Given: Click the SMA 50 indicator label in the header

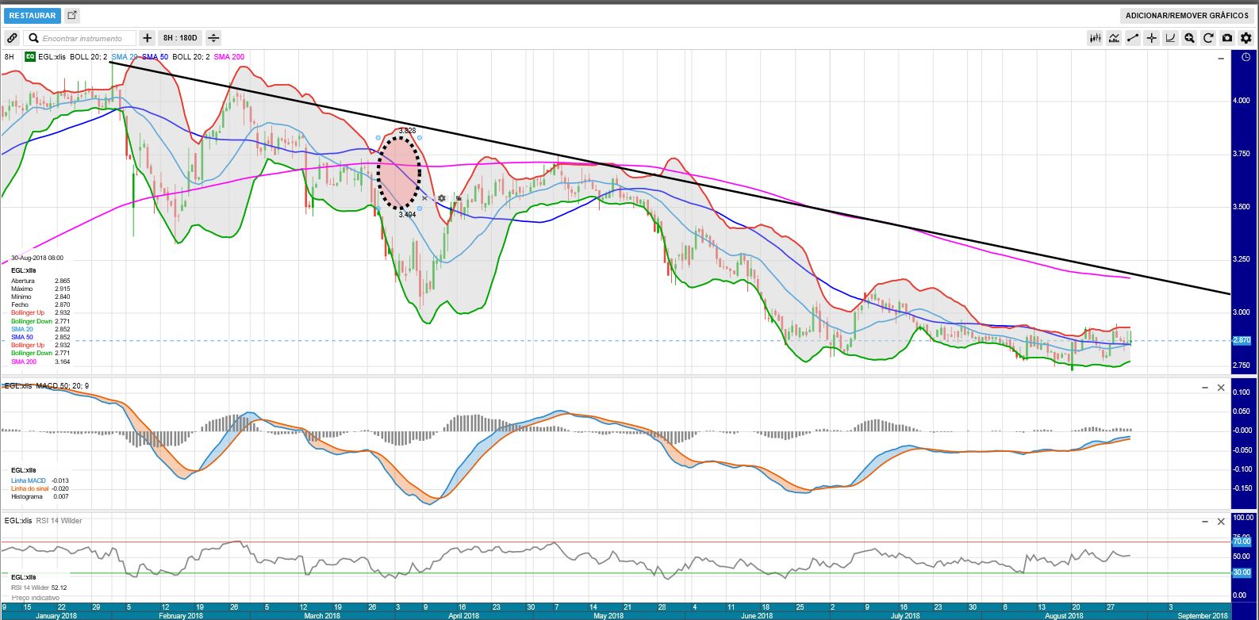Looking at the screenshot, I should click(x=155, y=57).
